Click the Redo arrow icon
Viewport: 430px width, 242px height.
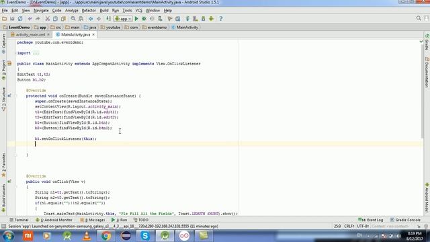click(38, 19)
